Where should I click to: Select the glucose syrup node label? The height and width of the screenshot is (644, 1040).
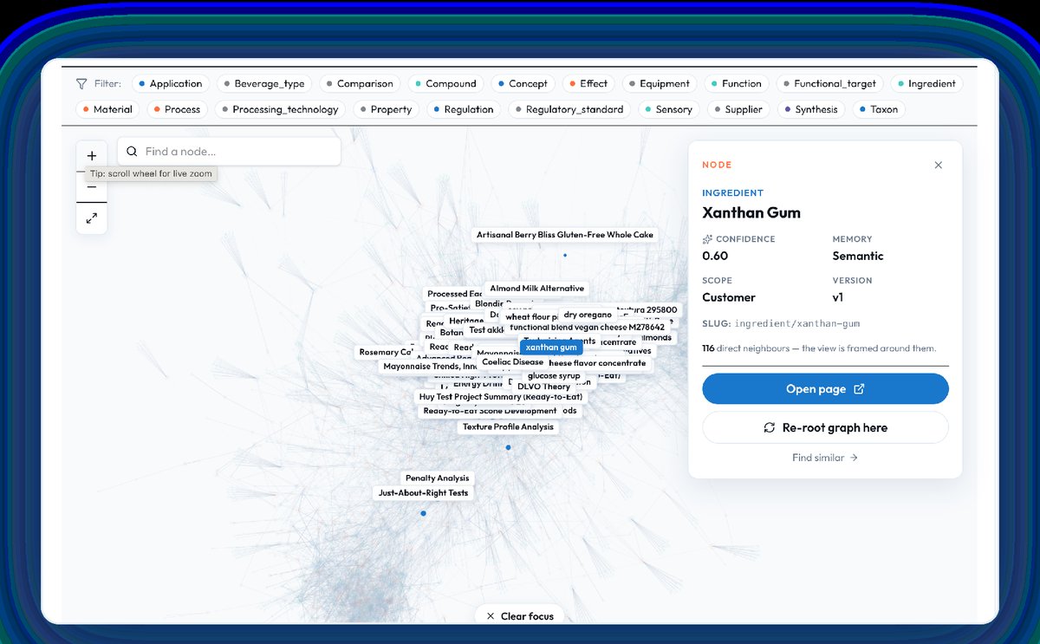coord(554,375)
